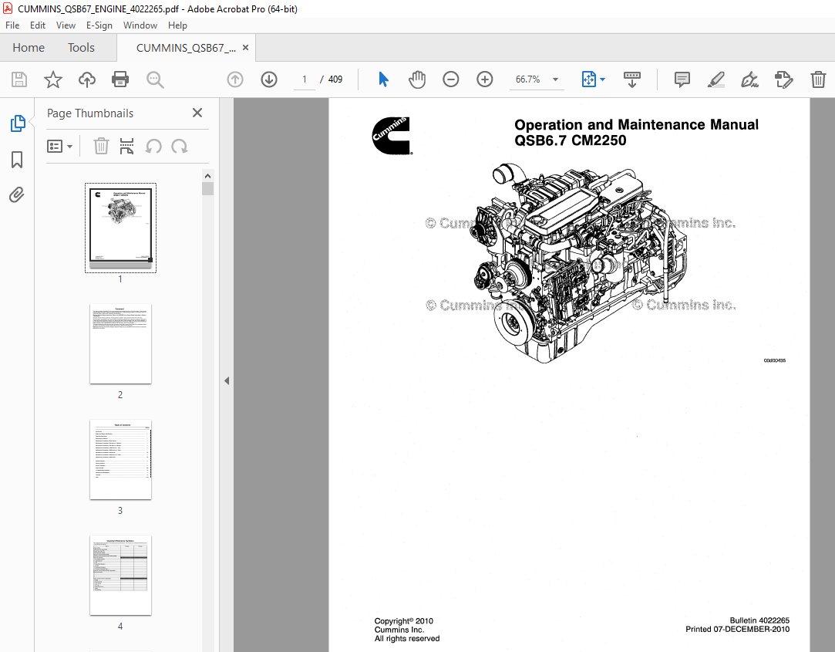Zoom in with plus button
This screenshot has width=835, height=652.
click(x=485, y=79)
